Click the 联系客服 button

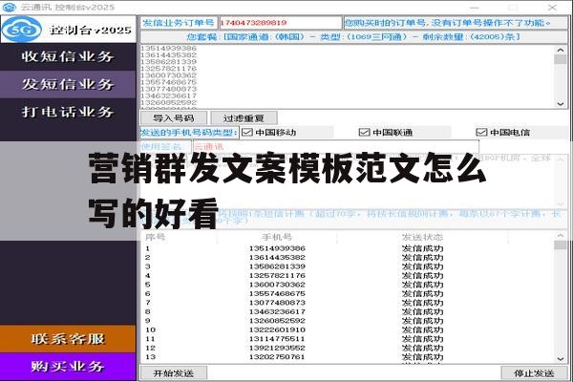[x=68, y=339]
